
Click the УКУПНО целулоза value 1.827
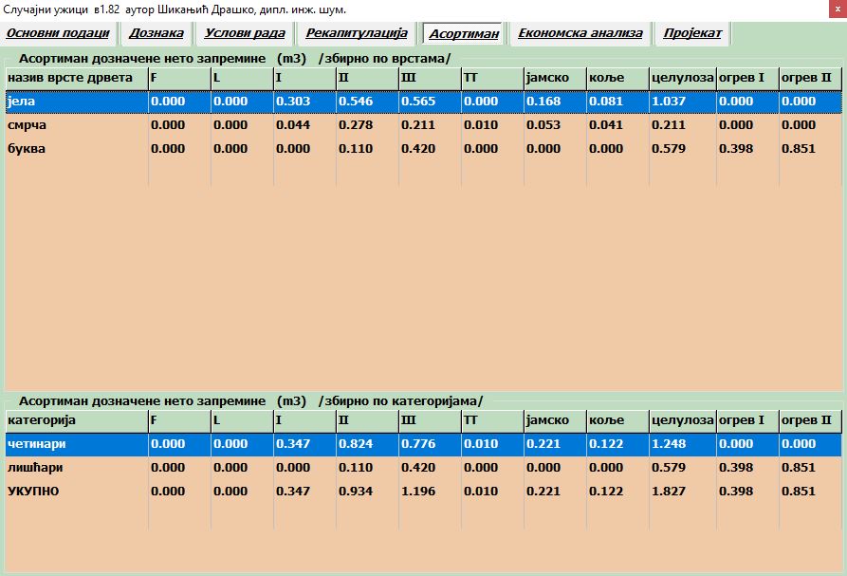coord(670,492)
